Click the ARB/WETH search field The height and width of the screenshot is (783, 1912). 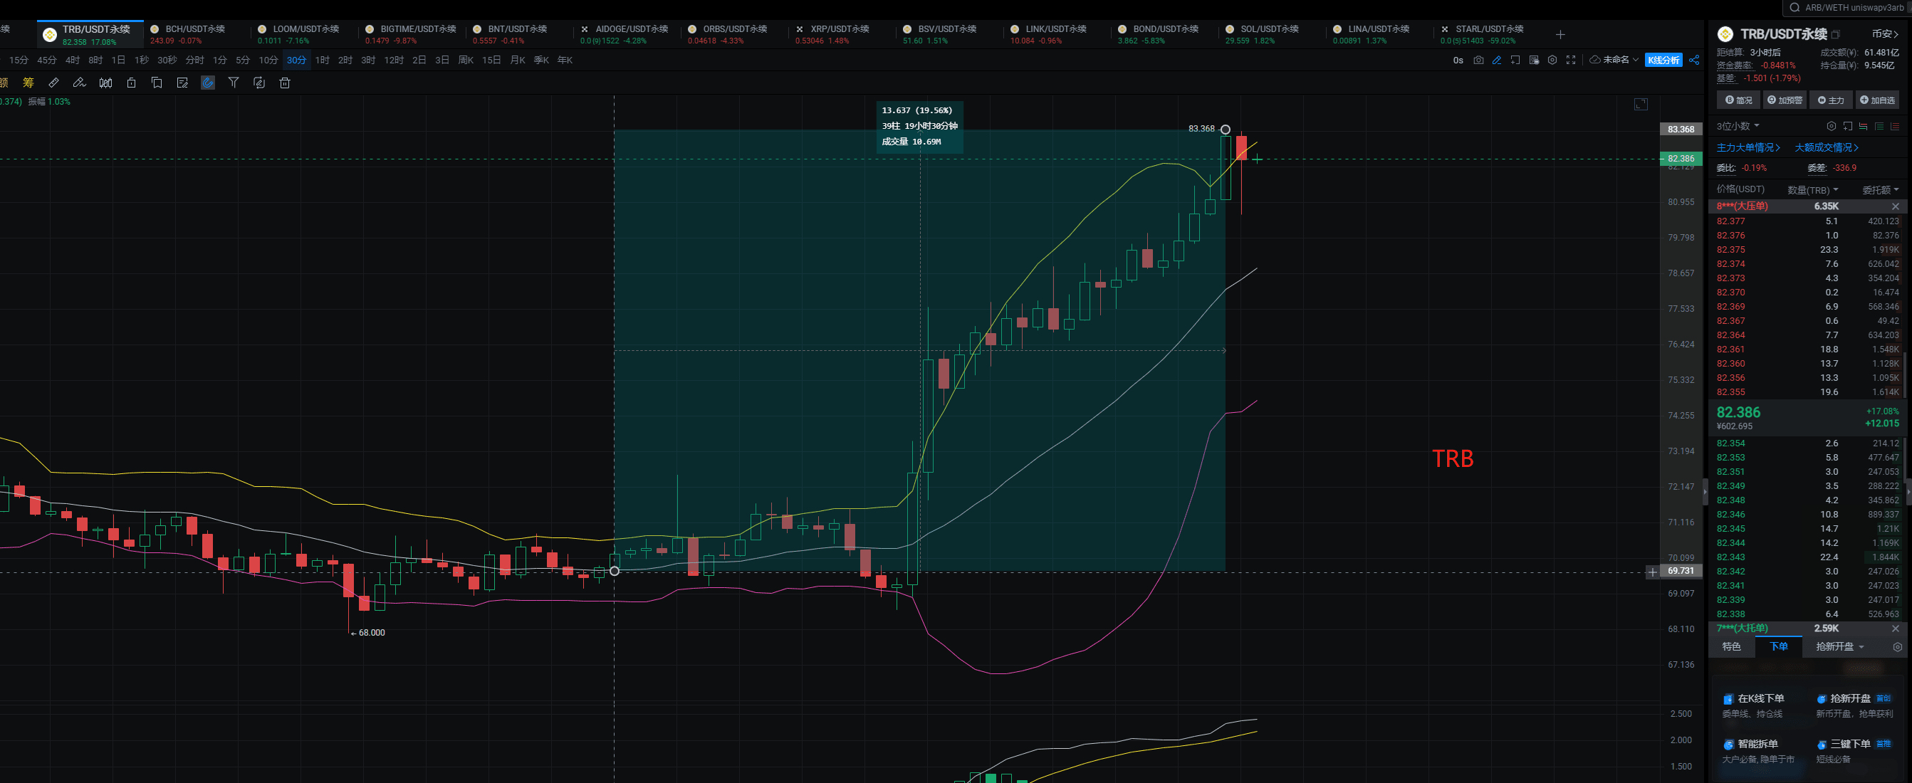tap(1841, 8)
